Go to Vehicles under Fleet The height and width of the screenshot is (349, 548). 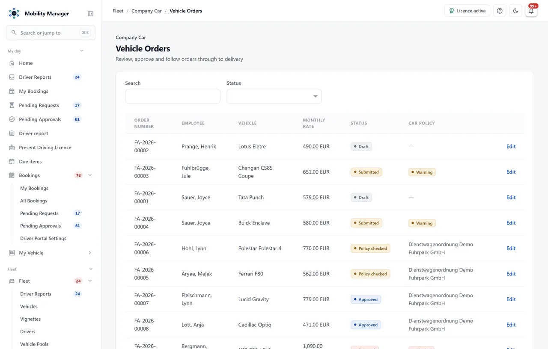[x=29, y=306]
